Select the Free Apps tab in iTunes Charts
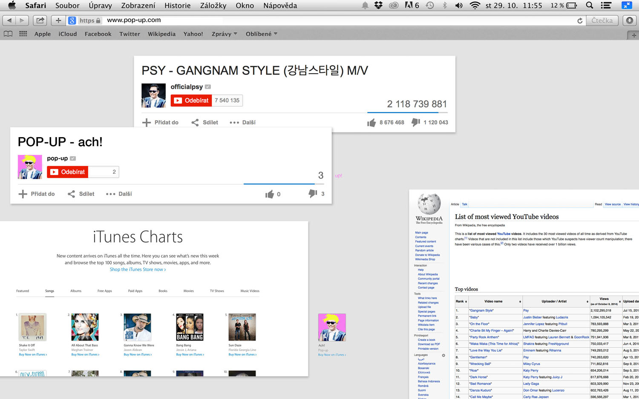Viewport: 639px width, 399px height. pos(105,291)
